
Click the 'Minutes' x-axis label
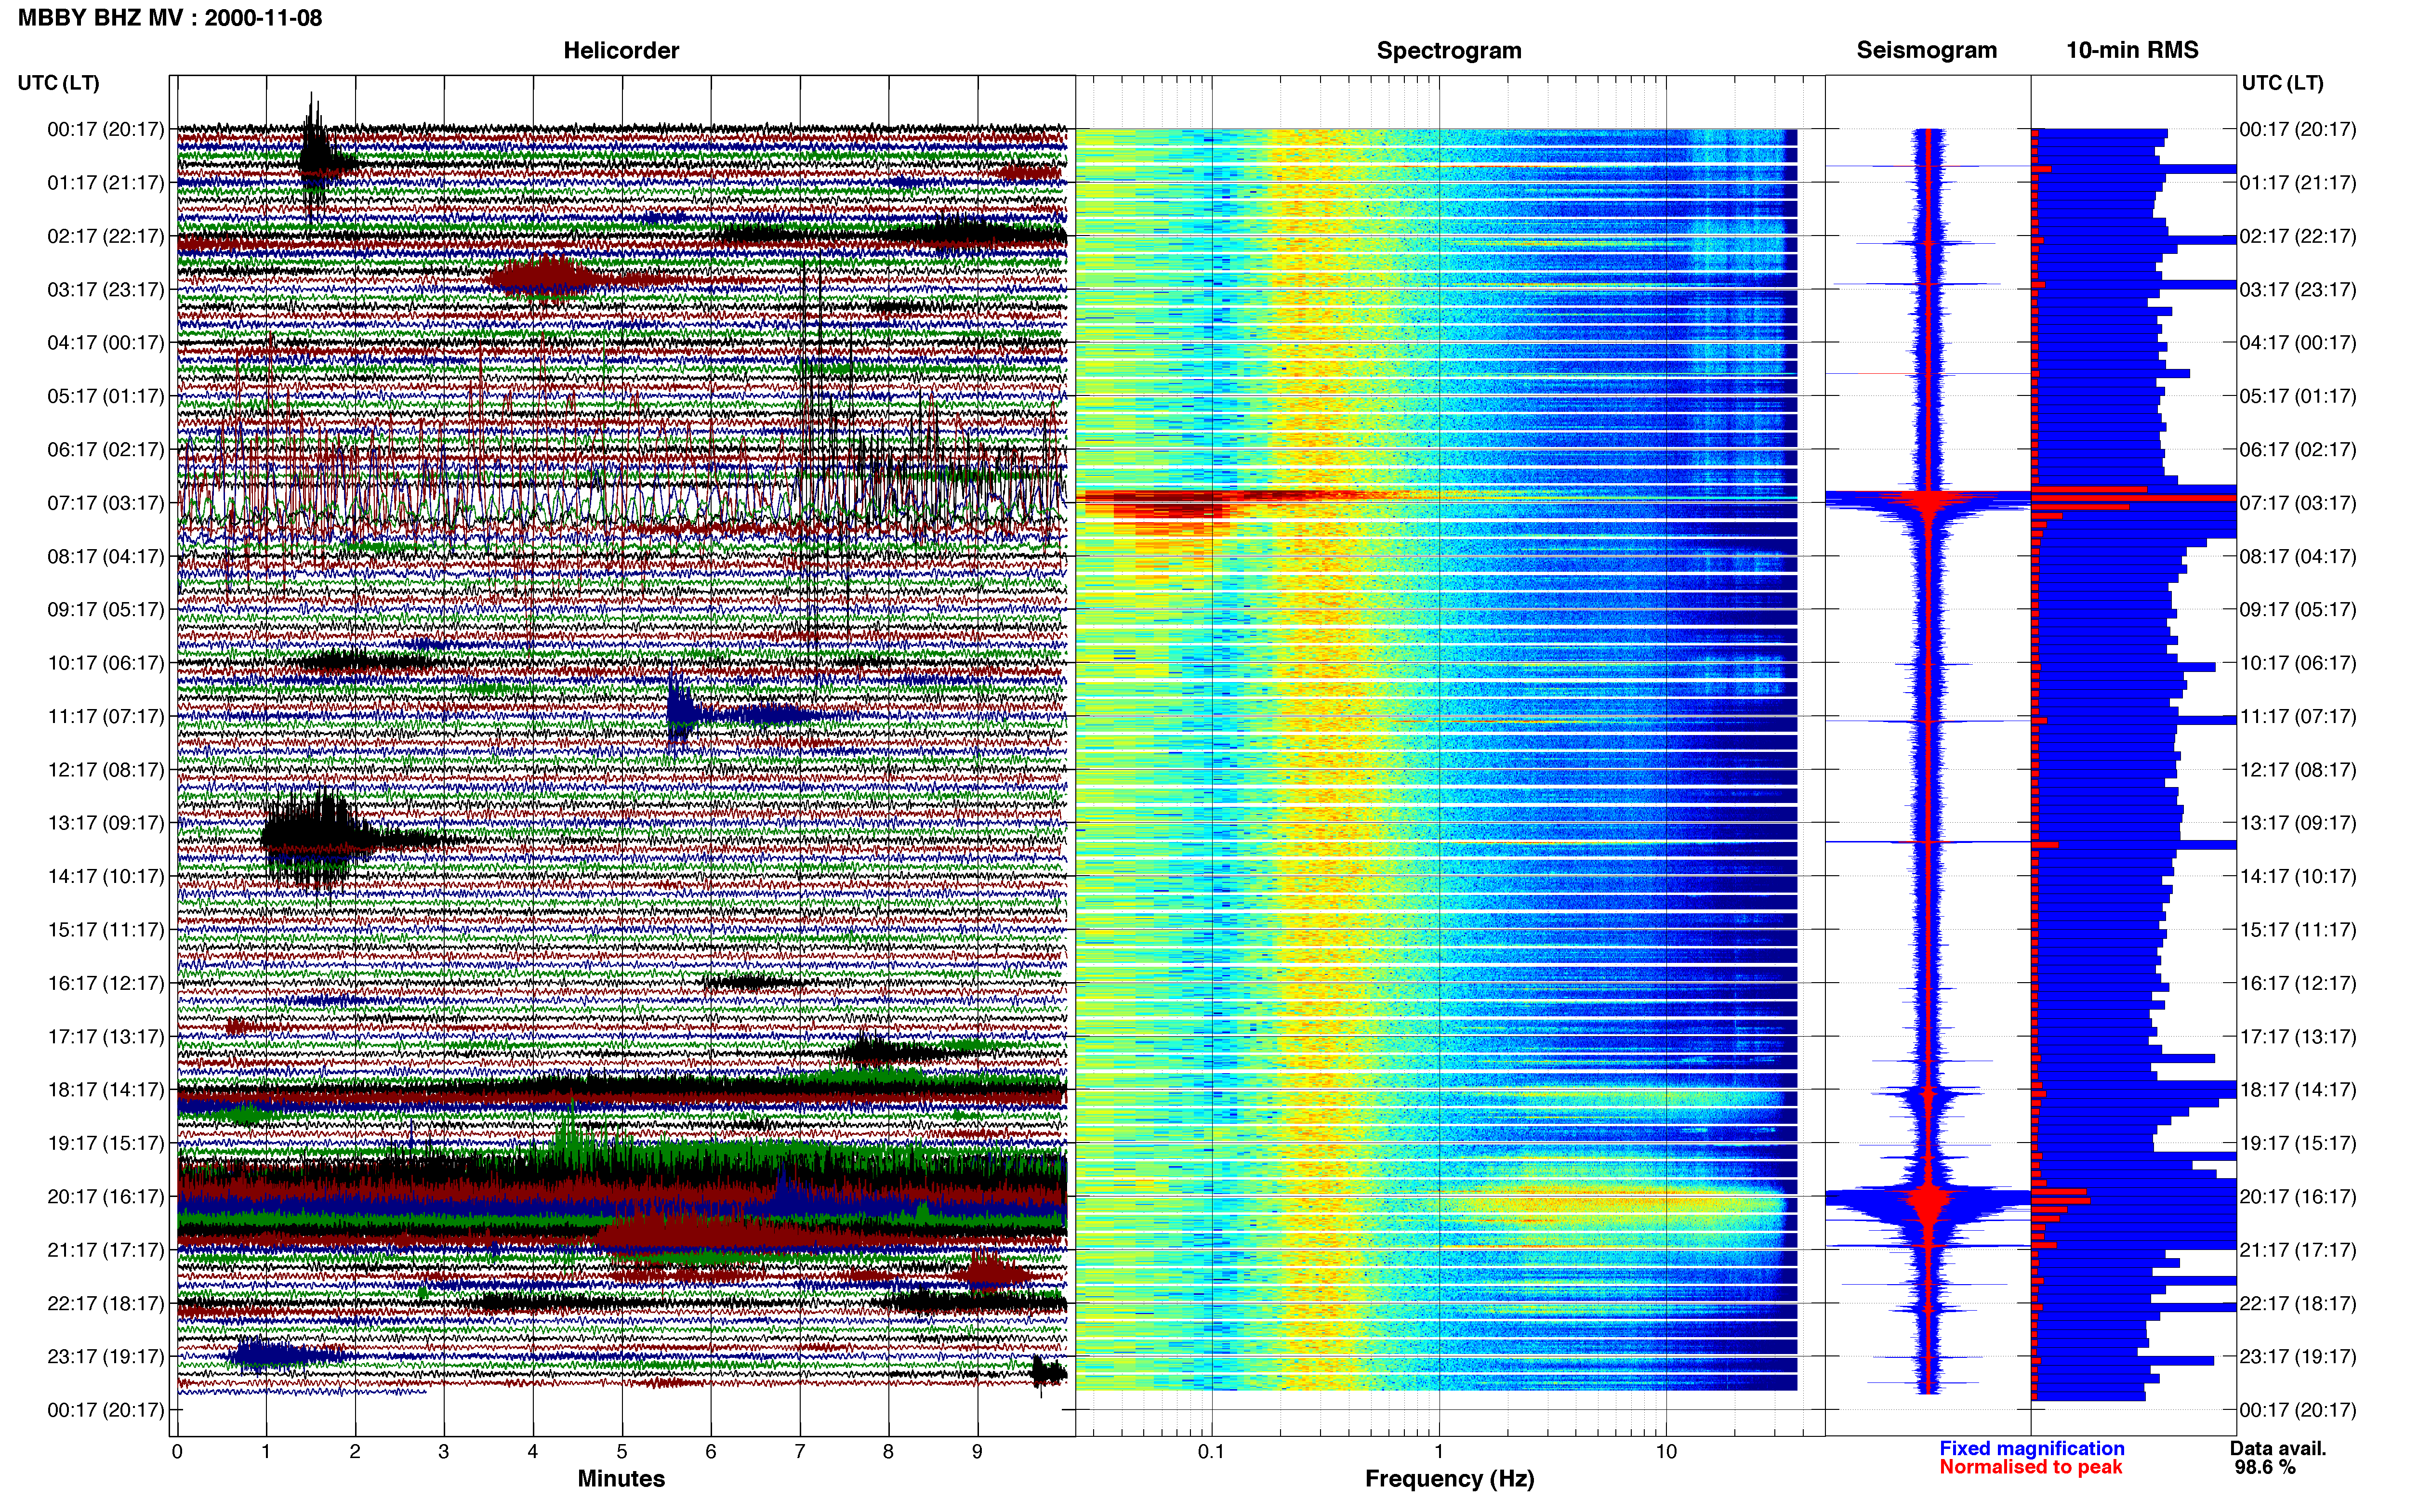click(x=621, y=1478)
